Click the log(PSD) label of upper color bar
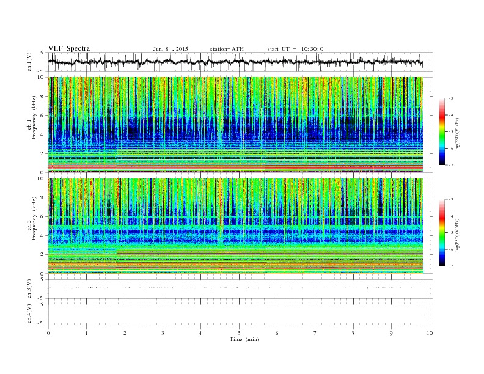 (458, 134)
